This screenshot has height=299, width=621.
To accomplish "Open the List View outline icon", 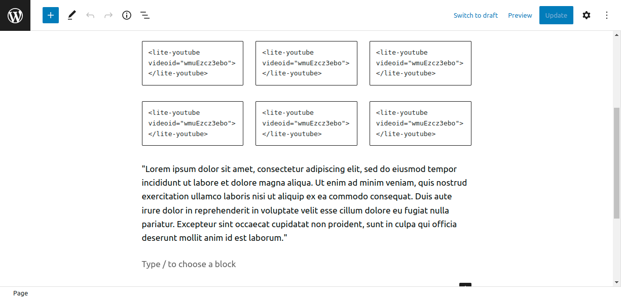I will 145,15.
